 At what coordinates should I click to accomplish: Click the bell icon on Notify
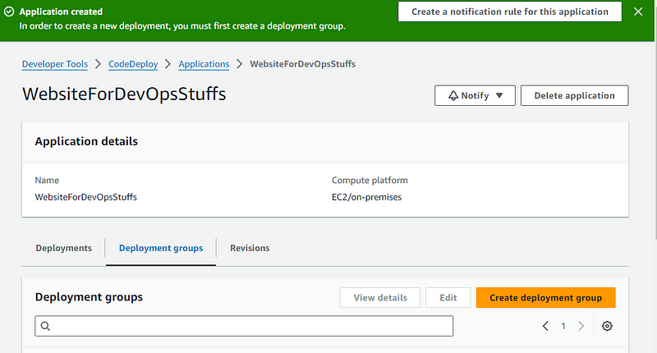pos(453,96)
